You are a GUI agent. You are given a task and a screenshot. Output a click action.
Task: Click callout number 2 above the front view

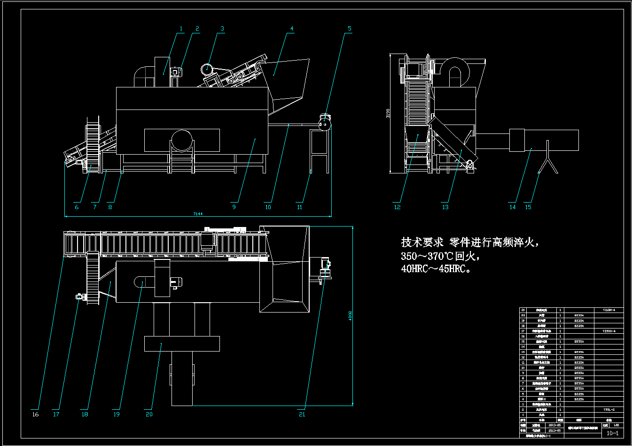point(197,29)
